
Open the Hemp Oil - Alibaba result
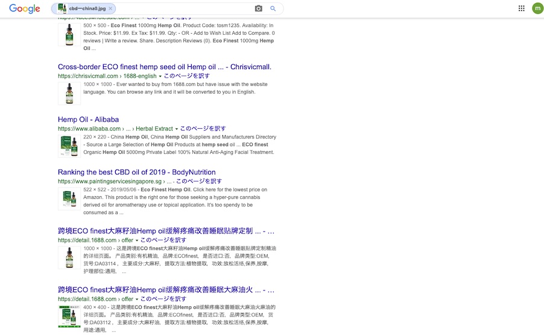[x=88, y=120]
